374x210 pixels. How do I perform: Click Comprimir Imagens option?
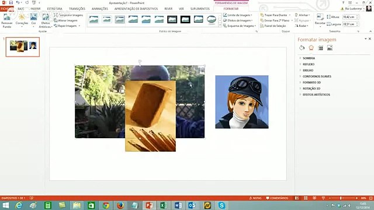click(x=69, y=15)
